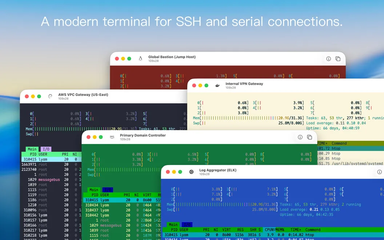Click TIME+ column header in Log Aggregator

(296, 230)
